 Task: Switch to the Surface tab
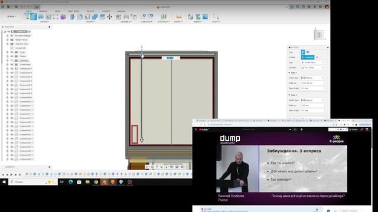[x=43, y=11]
